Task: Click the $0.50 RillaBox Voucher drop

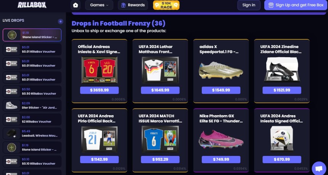Action: click(x=32, y=92)
